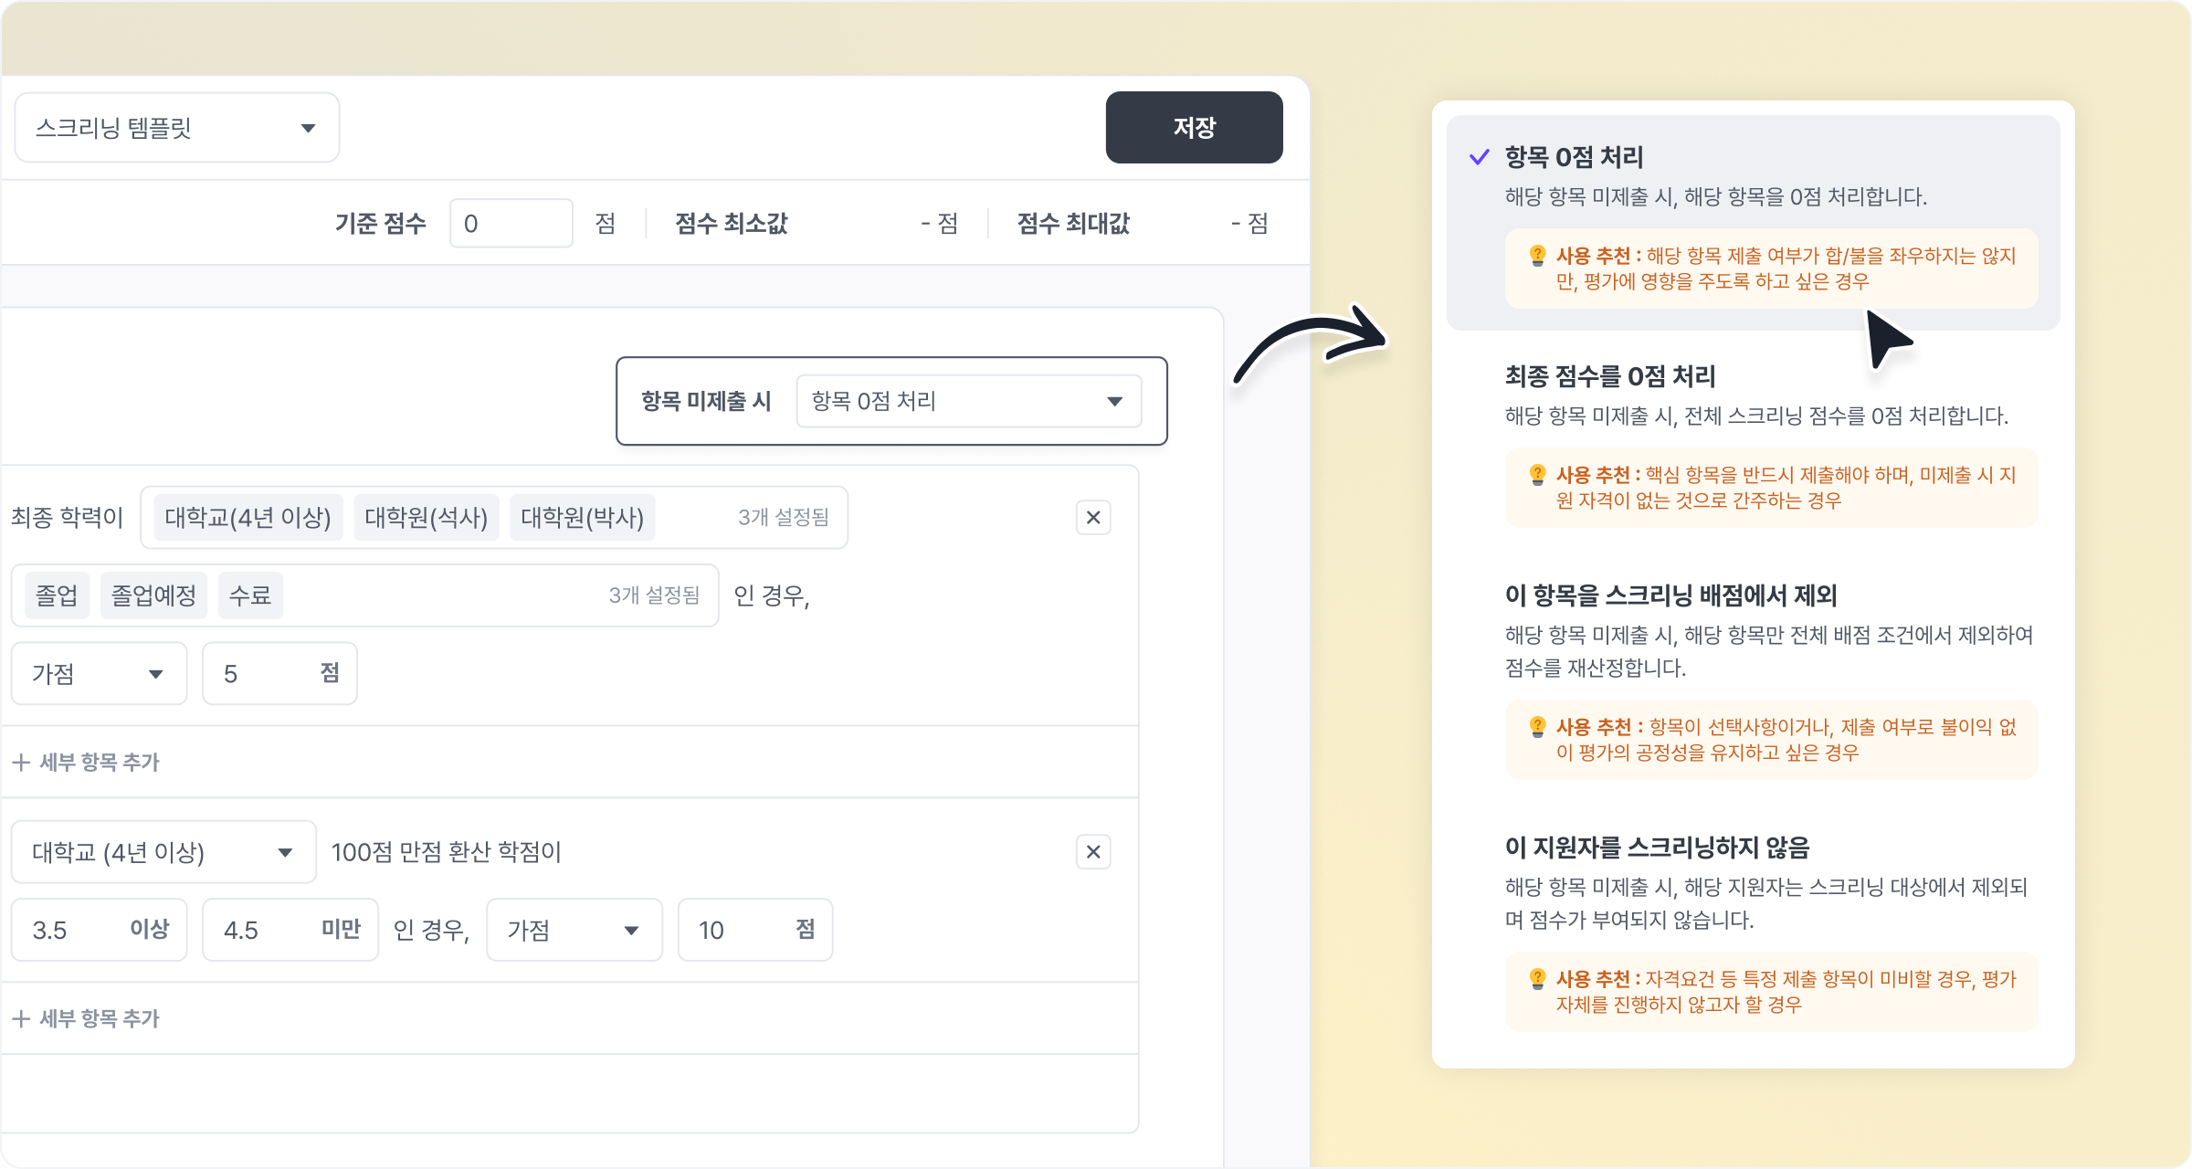Expand the 항목 미제출 시 dropdown
Screen dimensions: 2192x1169
coord(968,401)
